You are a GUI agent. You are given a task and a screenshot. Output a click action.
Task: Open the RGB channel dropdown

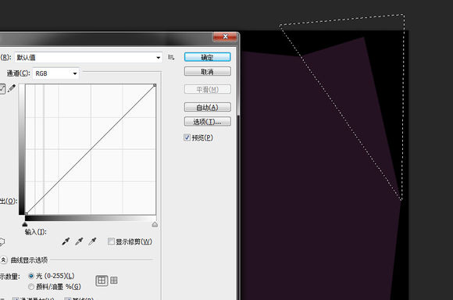coord(55,73)
